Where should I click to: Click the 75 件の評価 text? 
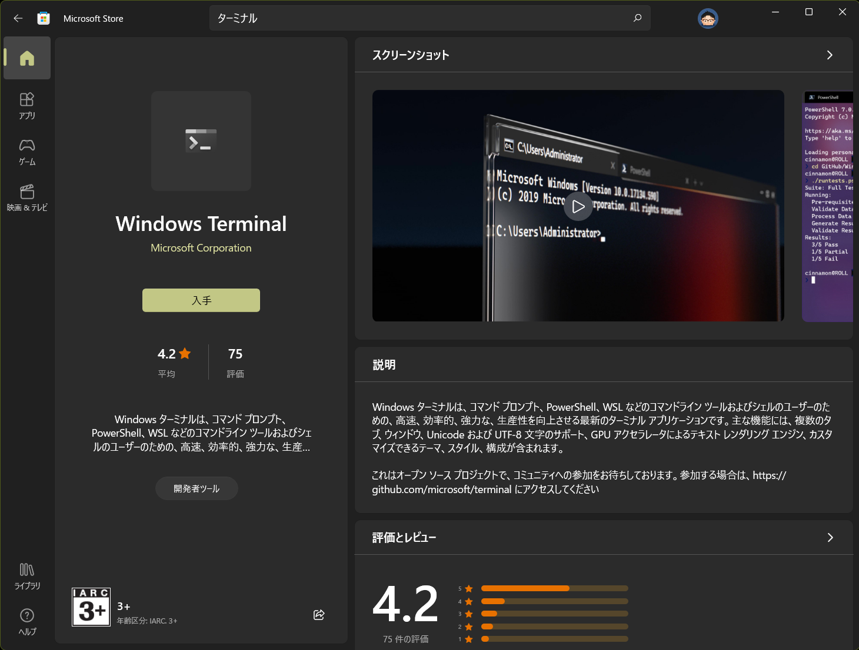(x=406, y=639)
